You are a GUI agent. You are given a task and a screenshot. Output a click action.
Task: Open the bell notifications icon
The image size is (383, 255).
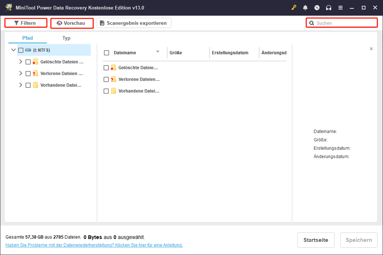[x=305, y=8]
